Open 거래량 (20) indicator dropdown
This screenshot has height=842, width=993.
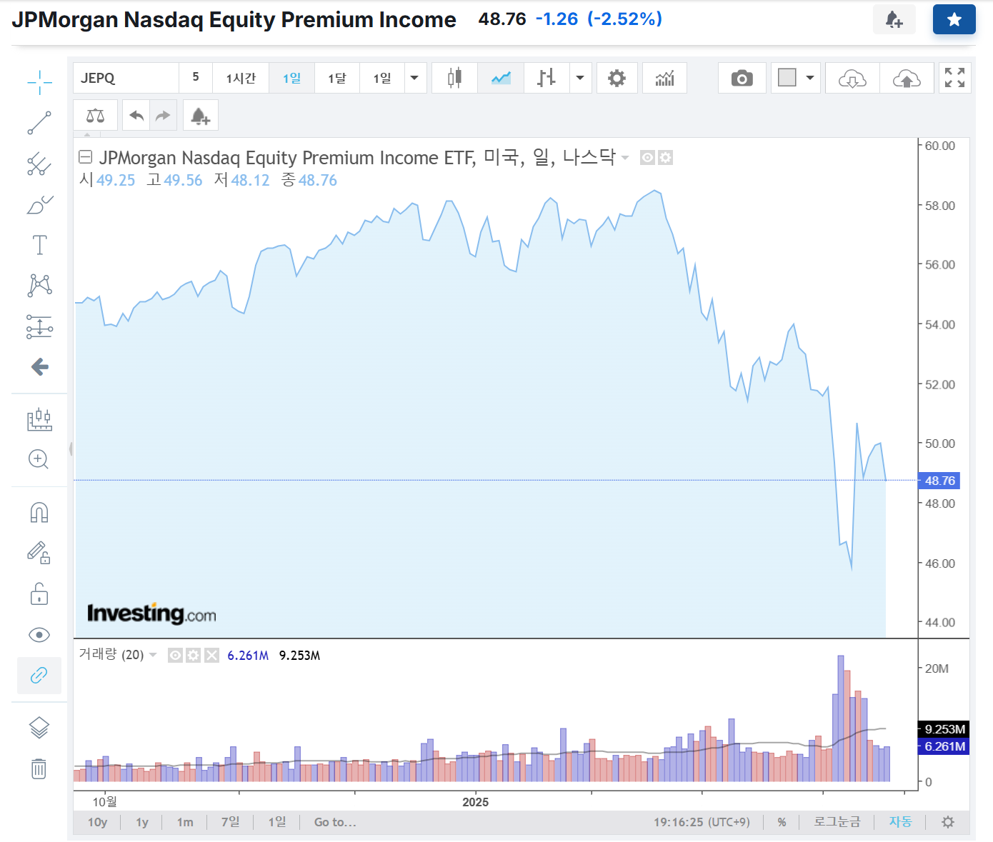(153, 655)
